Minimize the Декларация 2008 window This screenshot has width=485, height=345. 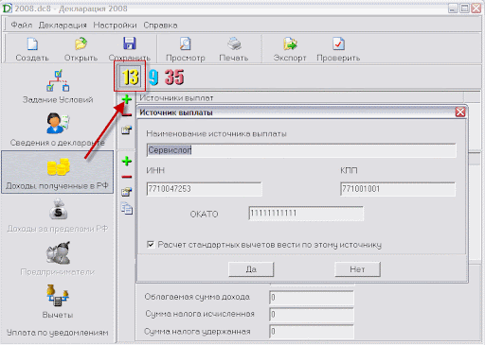(453, 9)
